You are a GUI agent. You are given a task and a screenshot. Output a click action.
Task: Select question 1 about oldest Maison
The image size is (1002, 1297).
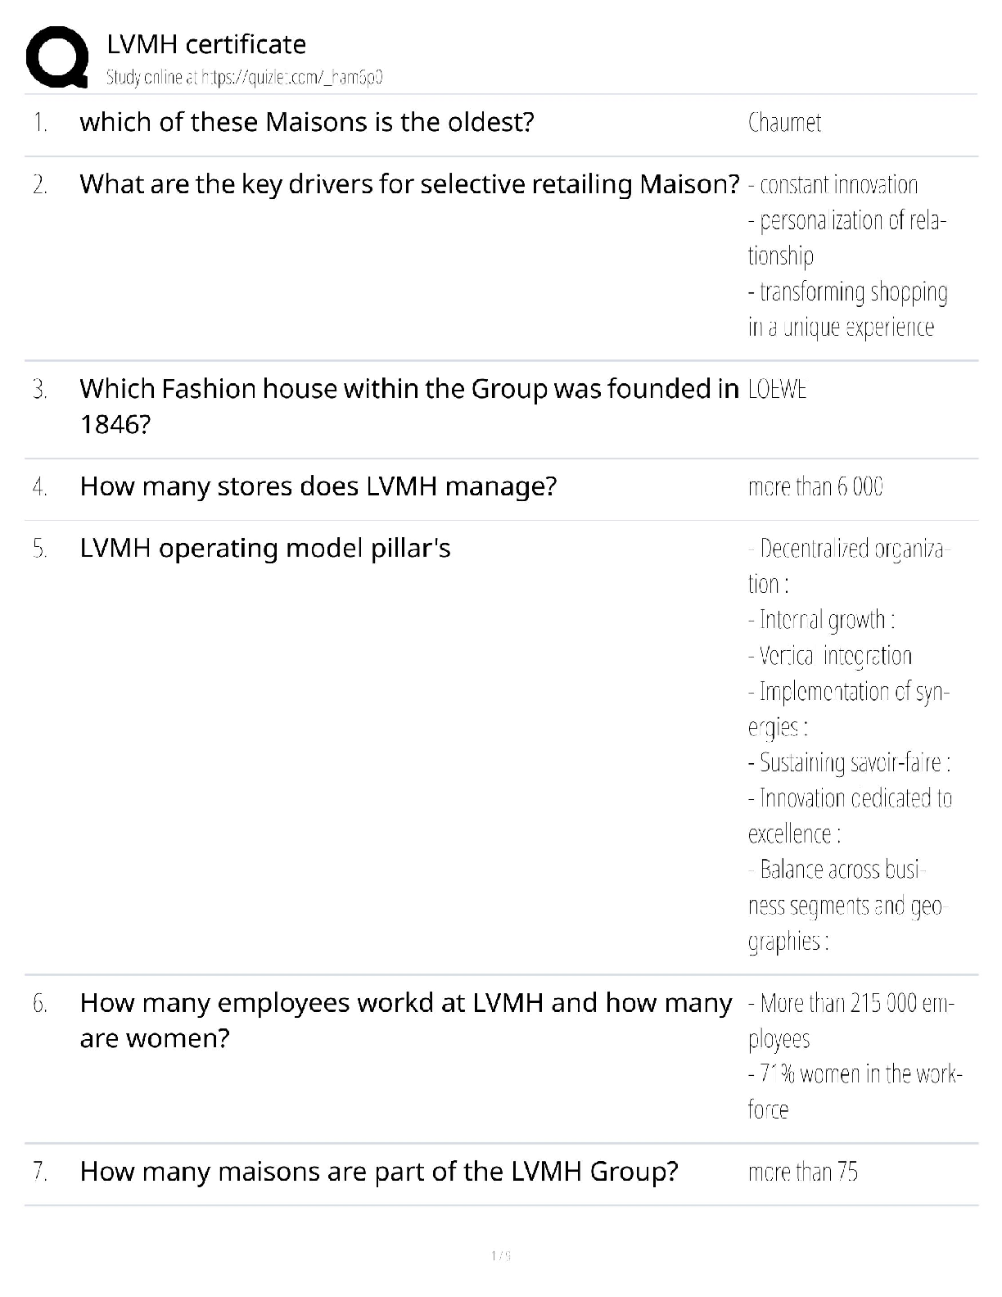pyautogui.click(x=307, y=123)
